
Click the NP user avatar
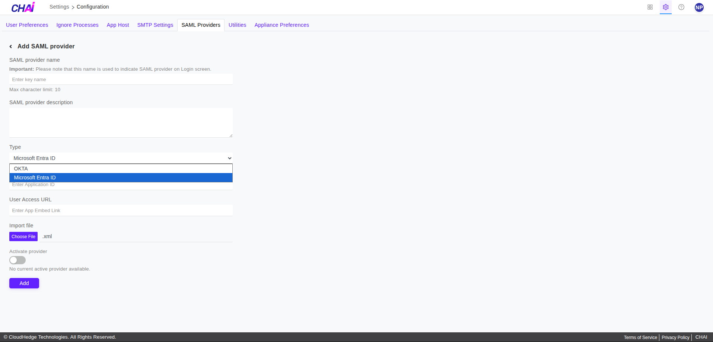click(699, 7)
